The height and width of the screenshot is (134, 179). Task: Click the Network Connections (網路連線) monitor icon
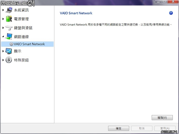pos(9,37)
